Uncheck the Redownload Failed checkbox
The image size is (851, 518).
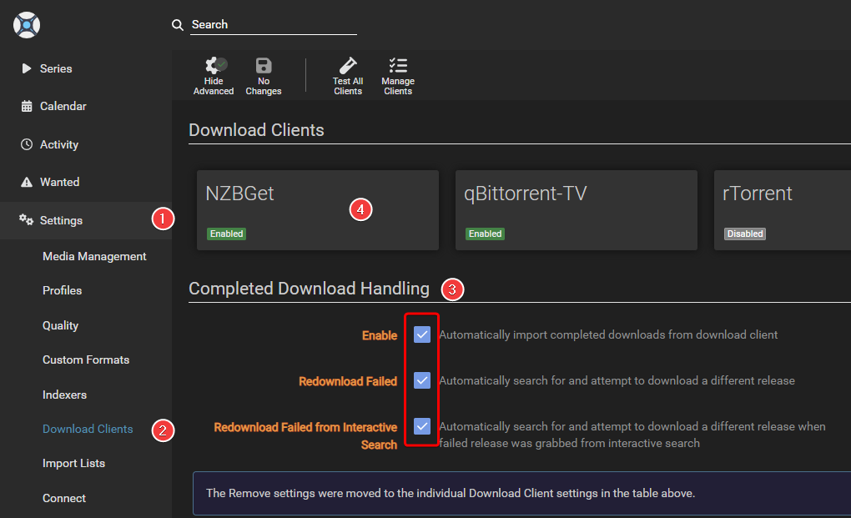[x=422, y=380]
